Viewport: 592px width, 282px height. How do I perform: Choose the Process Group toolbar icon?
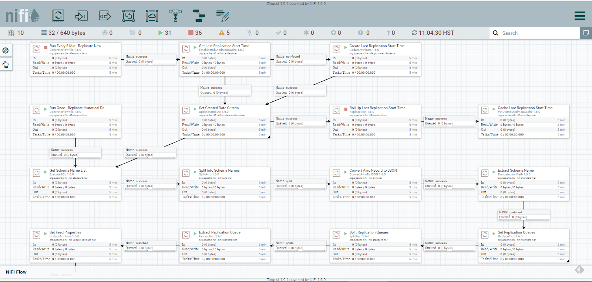(x=128, y=16)
